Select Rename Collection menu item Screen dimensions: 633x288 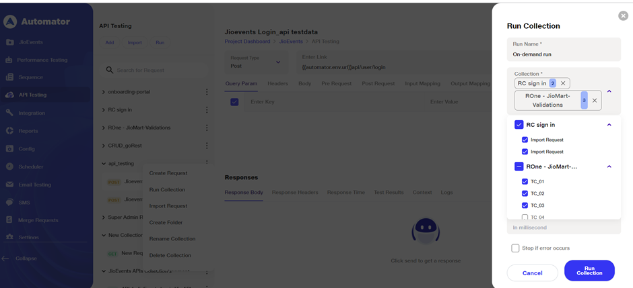(x=172, y=239)
